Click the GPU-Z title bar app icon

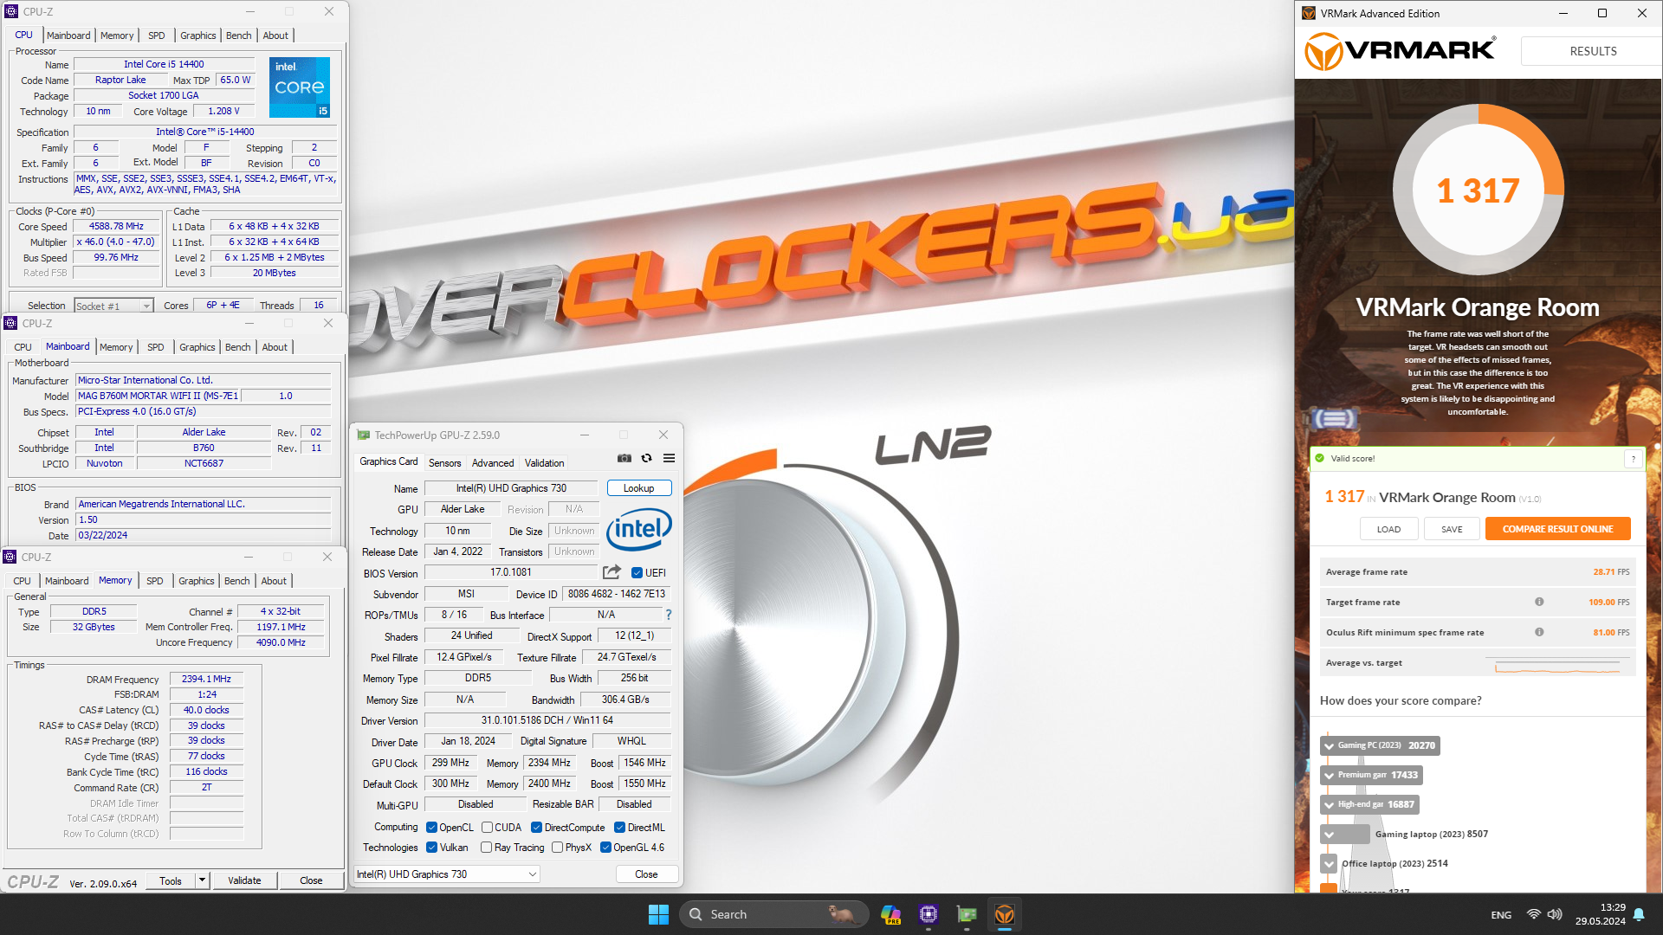364,435
